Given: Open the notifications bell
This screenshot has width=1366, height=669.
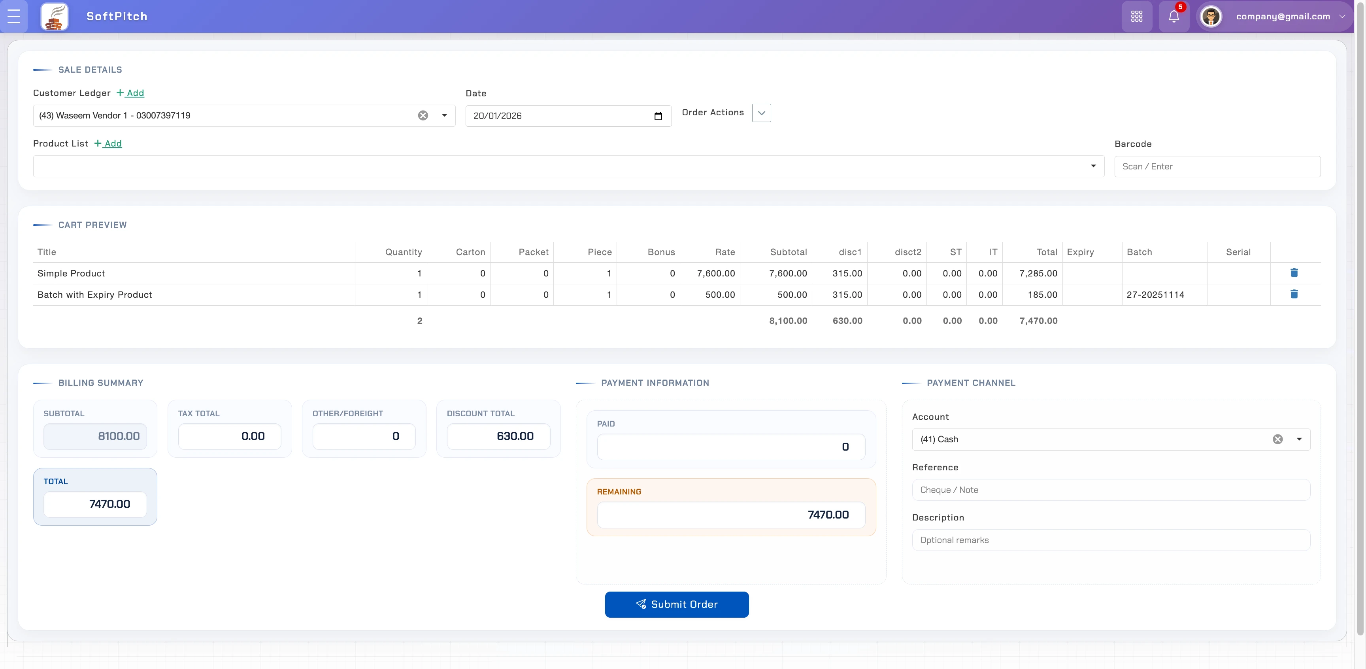Looking at the screenshot, I should pos(1174,17).
